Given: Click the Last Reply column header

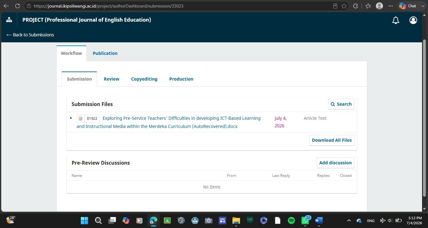Looking at the screenshot, I should point(281,176).
